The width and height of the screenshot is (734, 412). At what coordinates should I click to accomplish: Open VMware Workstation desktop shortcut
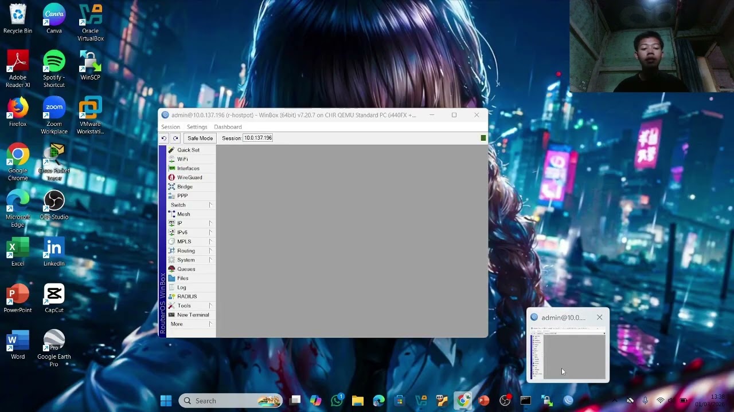point(90,116)
